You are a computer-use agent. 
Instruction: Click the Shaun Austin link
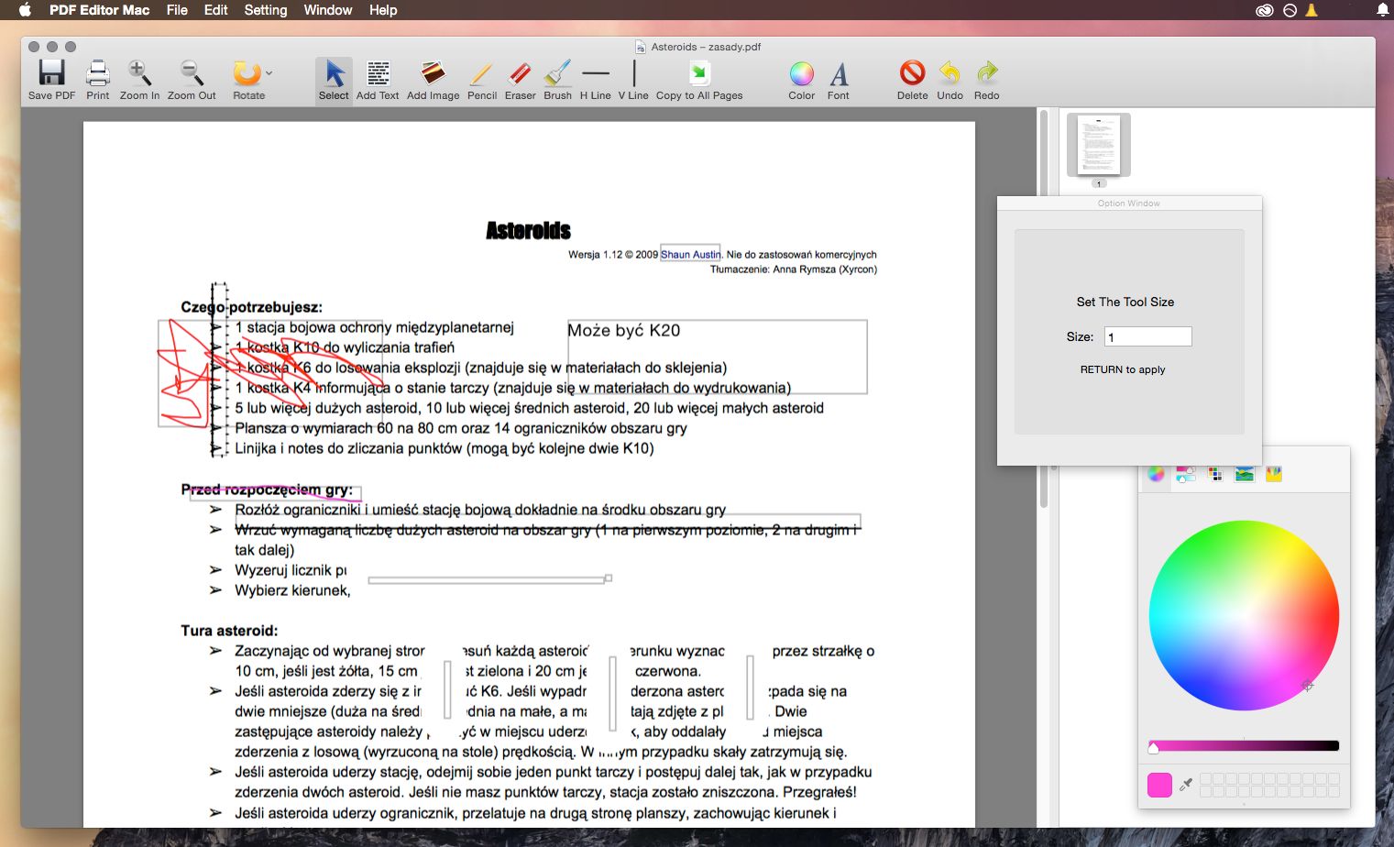690,255
